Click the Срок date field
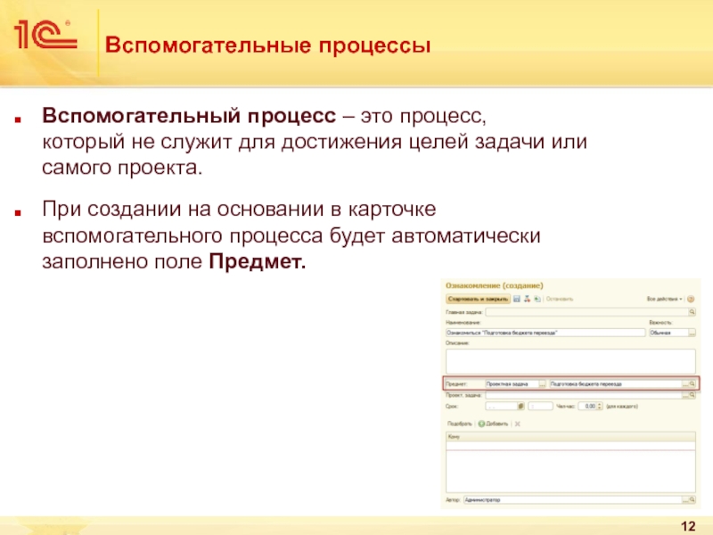 [x=502, y=406]
